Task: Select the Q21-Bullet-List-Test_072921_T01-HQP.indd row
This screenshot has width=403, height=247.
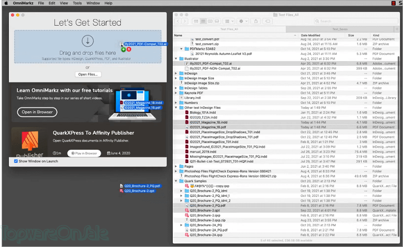Action: pos(286,161)
